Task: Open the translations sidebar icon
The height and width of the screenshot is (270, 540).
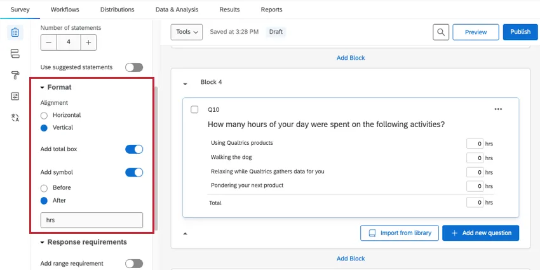Action: tap(15, 118)
